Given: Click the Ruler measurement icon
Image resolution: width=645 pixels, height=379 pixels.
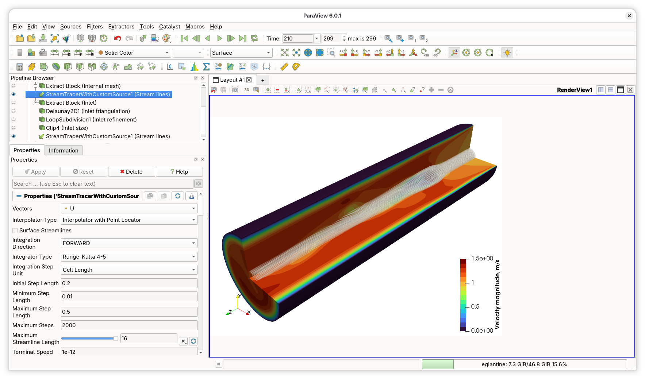Looking at the screenshot, I should pyautogui.click(x=284, y=67).
